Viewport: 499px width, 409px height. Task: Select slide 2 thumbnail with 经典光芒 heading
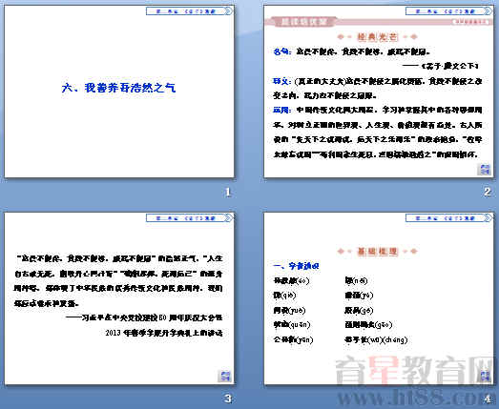379,92
